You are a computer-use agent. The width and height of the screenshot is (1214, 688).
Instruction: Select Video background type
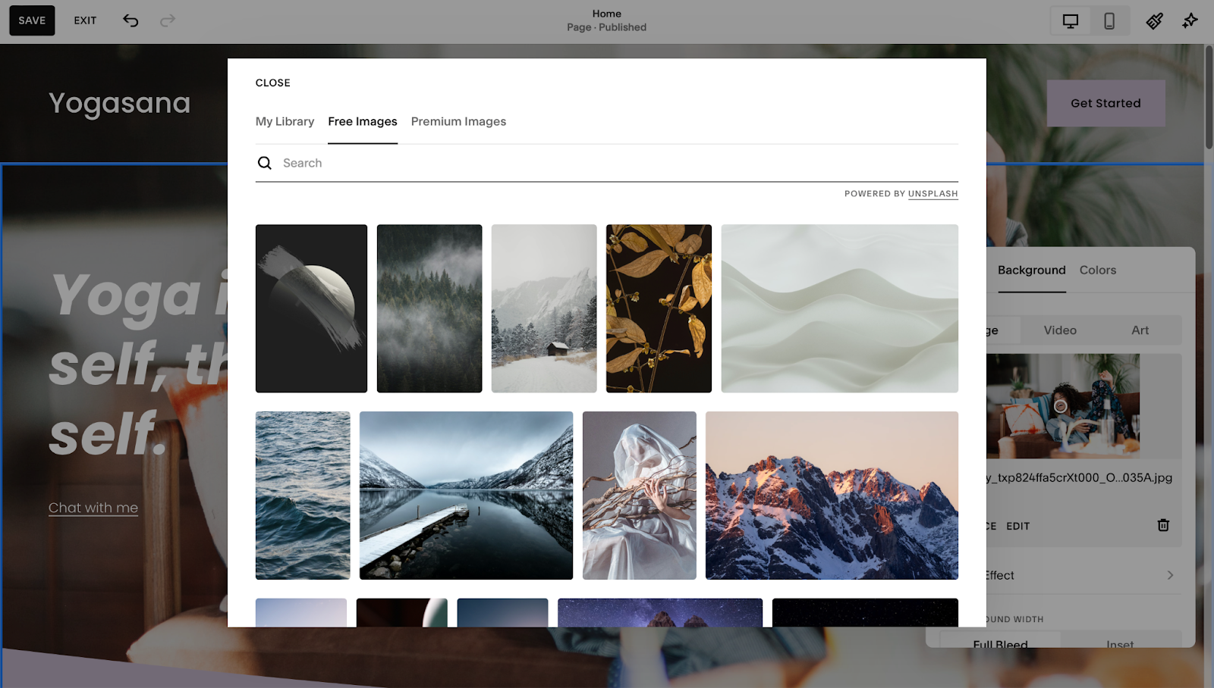(x=1060, y=330)
